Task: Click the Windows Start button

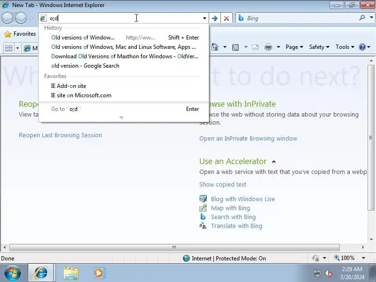Action: pyautogui.click(x=12, y=273)
